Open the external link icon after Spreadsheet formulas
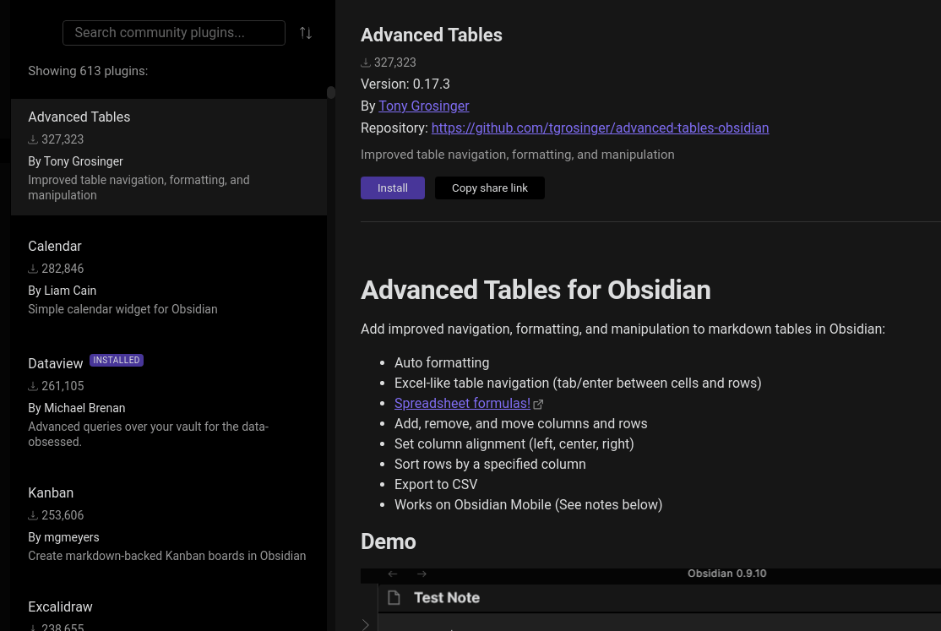This screenshot has width=941, height=631. (x=538, y=404)
